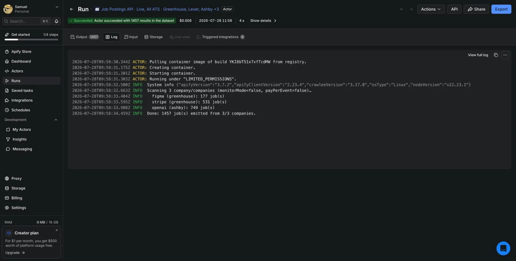Viewport: 516px width, 261px height.
Task: Select the Log tab
Action: tap(111, 37)
